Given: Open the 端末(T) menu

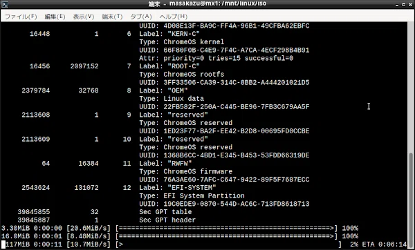Looking at the screenshot, I should click(x=112, y=17).
